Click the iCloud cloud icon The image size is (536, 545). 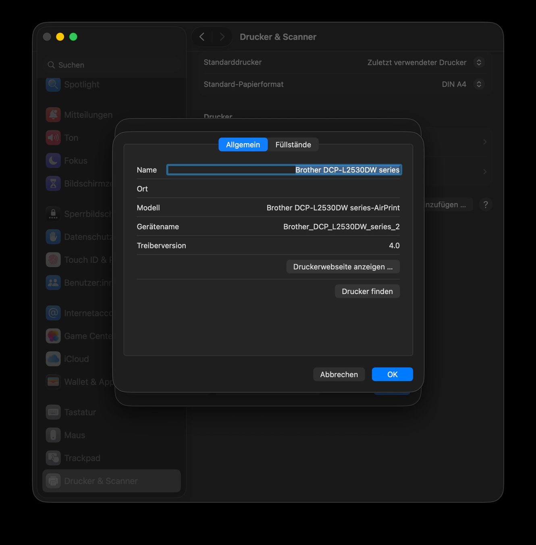(x=53, y=359)
